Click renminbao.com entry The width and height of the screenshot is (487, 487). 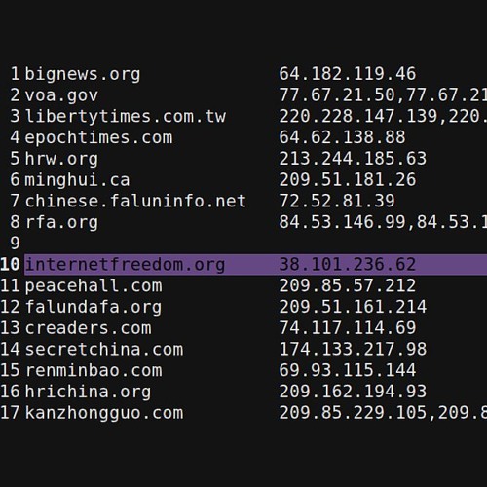click(94, 370)
